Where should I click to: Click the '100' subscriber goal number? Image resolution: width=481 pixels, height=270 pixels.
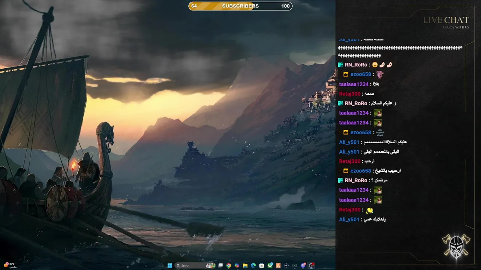point(285,6)
